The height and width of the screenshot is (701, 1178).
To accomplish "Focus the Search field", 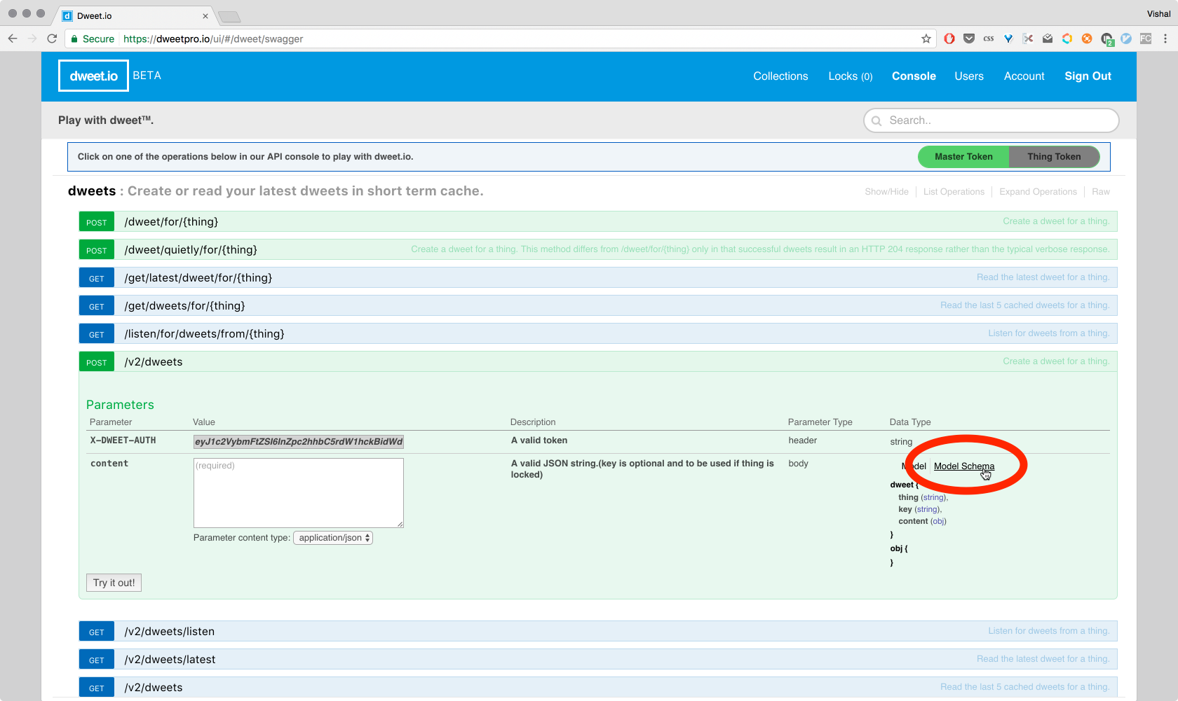I will [991, 120].
